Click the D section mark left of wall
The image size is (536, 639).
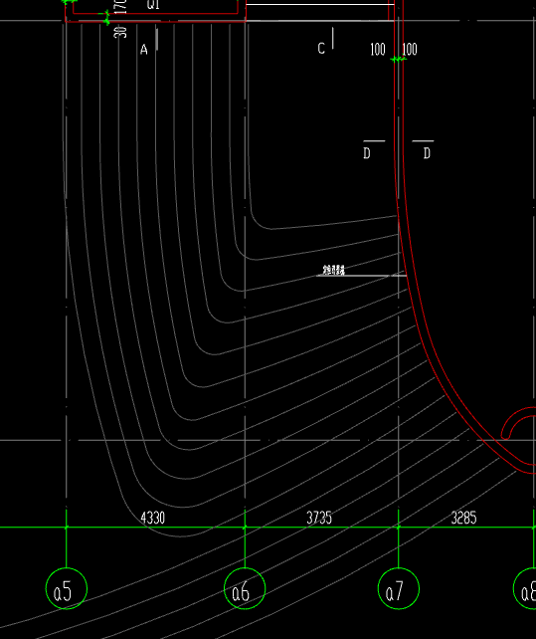(367, 153)
